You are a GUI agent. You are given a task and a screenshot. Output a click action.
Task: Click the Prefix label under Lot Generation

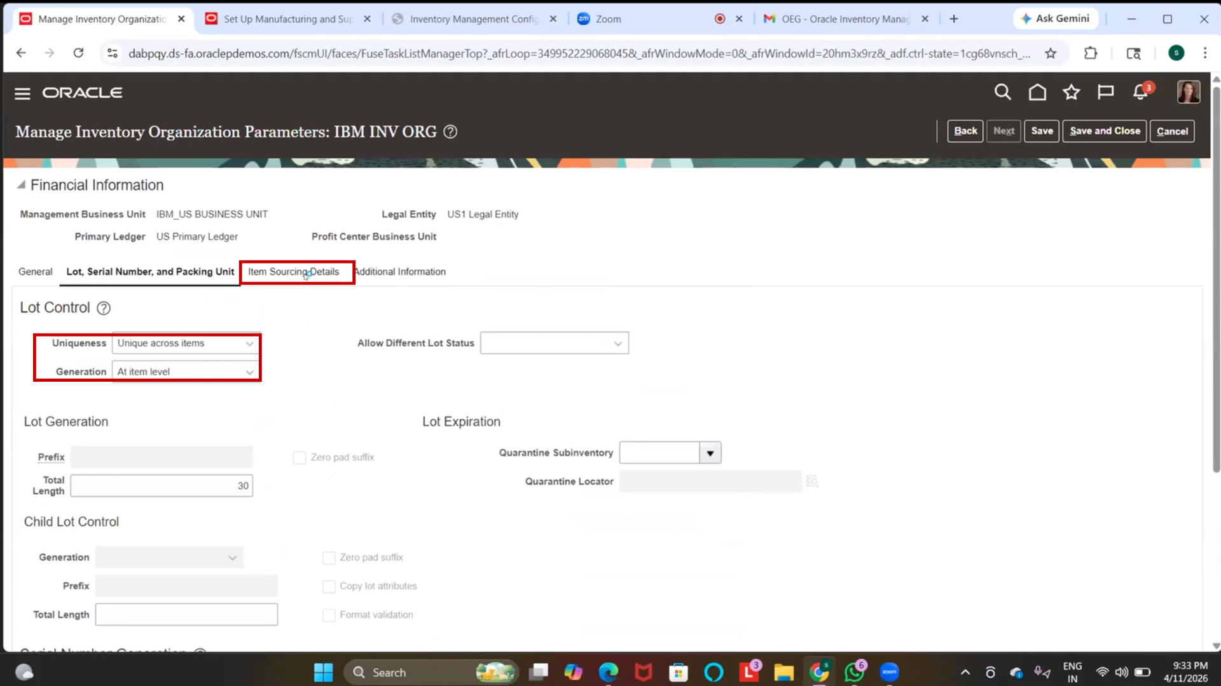51,457
